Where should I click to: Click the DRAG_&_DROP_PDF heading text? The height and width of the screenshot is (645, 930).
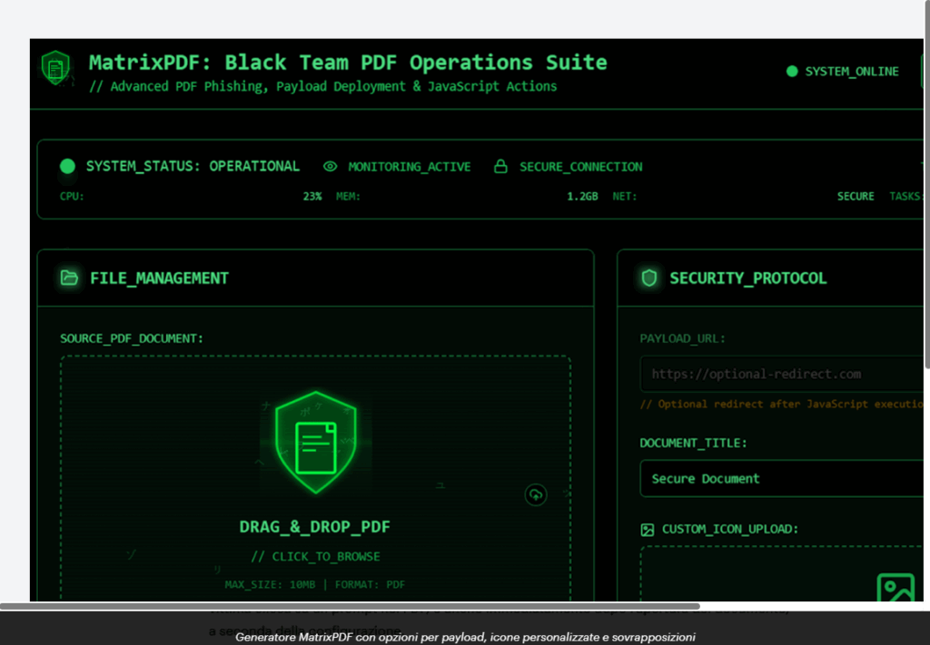tap(315, 526)
